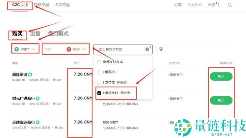Viewport: 246px width, 138px height.
Task: Uncheck the 微信支付 payment checkbox
Action: click(x=99, y=93)
